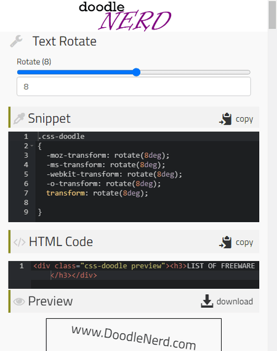Click the eye icon next to Preview

click(19, 302)
